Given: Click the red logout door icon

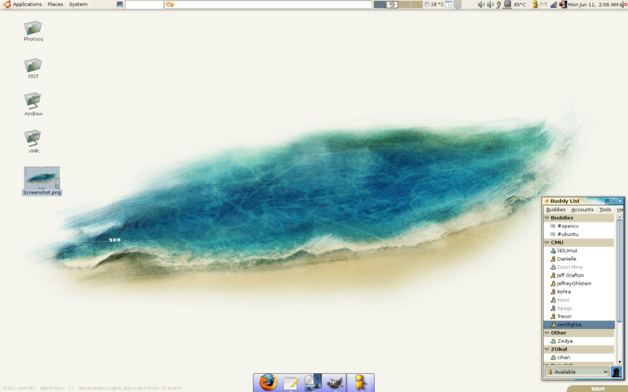Looking at the screenshot, I should (x=563, y=4).
